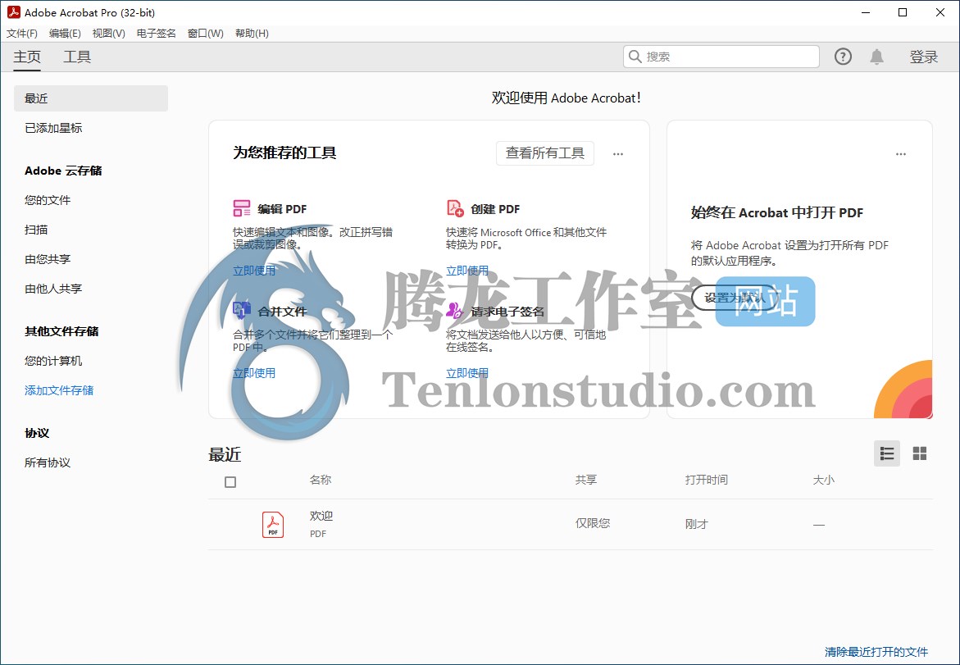Click inside the 搜索 search field
Screen dimensions: 960x665
[721, 57]
